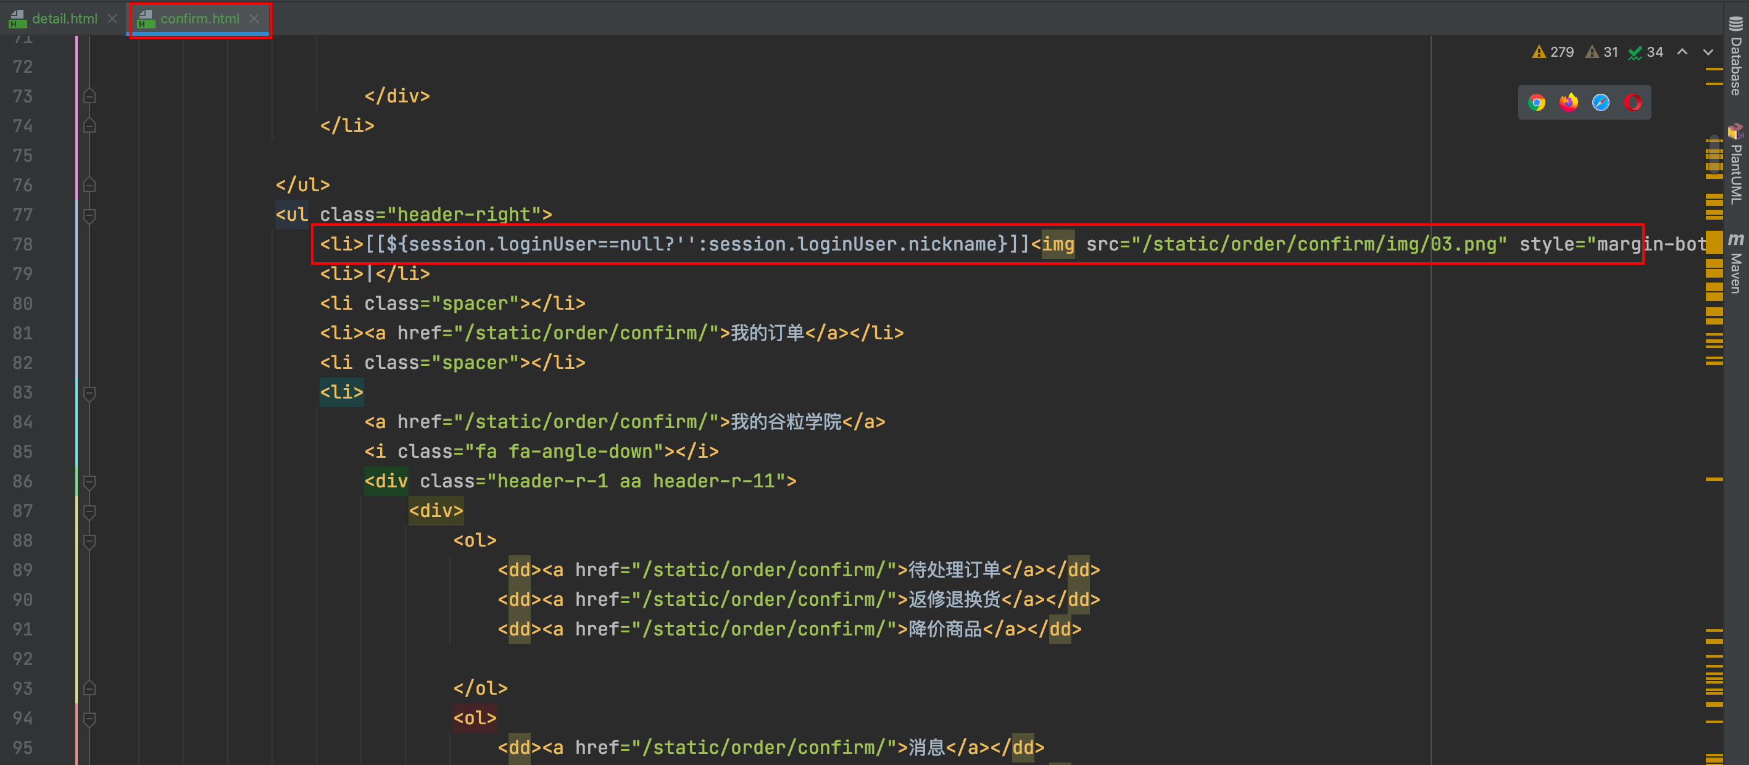
Task: Collapse fold marker at line 93
Action: tap(89, 689)
